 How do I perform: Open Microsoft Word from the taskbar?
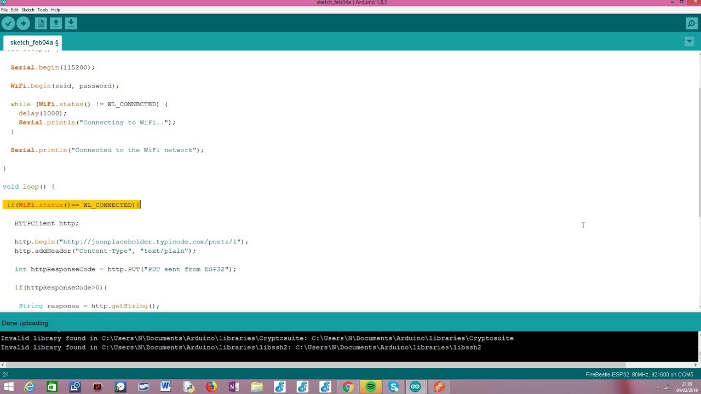pos(165,387)
